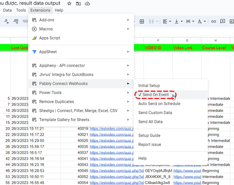234x185 pixels.
Task: Open the Tools menu
Action: click(x=21, y=10)
